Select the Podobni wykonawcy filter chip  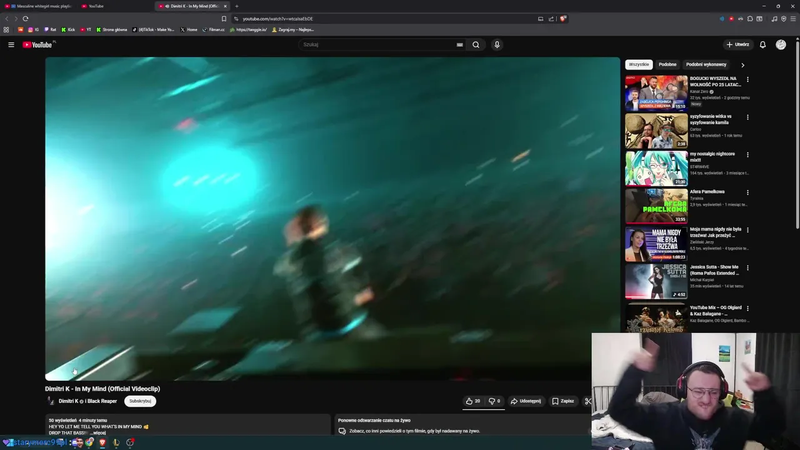[x=706, y=64]
